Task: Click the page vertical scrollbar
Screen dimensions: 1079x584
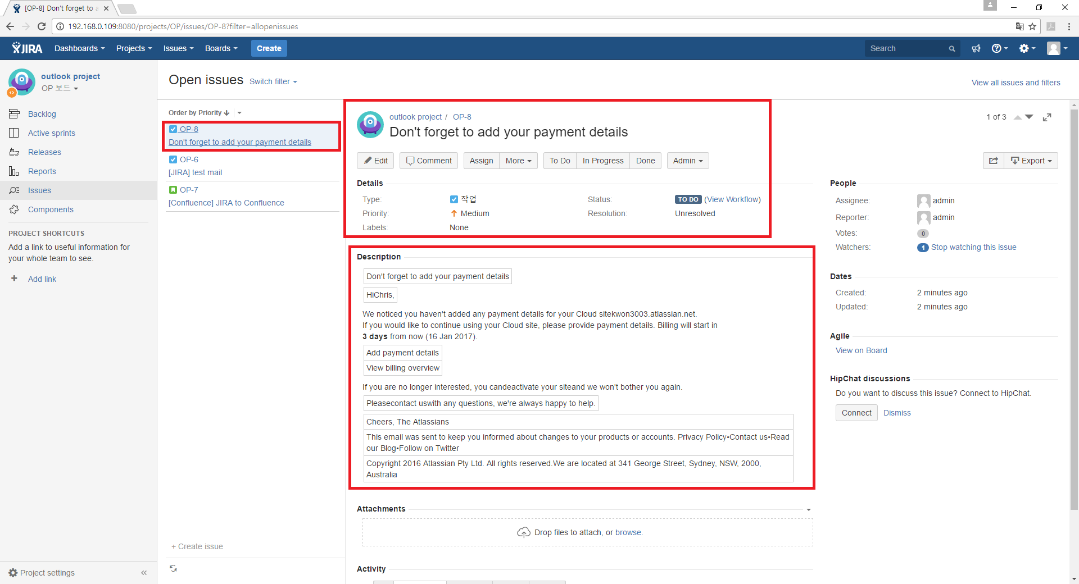Action: point(1074,309)
